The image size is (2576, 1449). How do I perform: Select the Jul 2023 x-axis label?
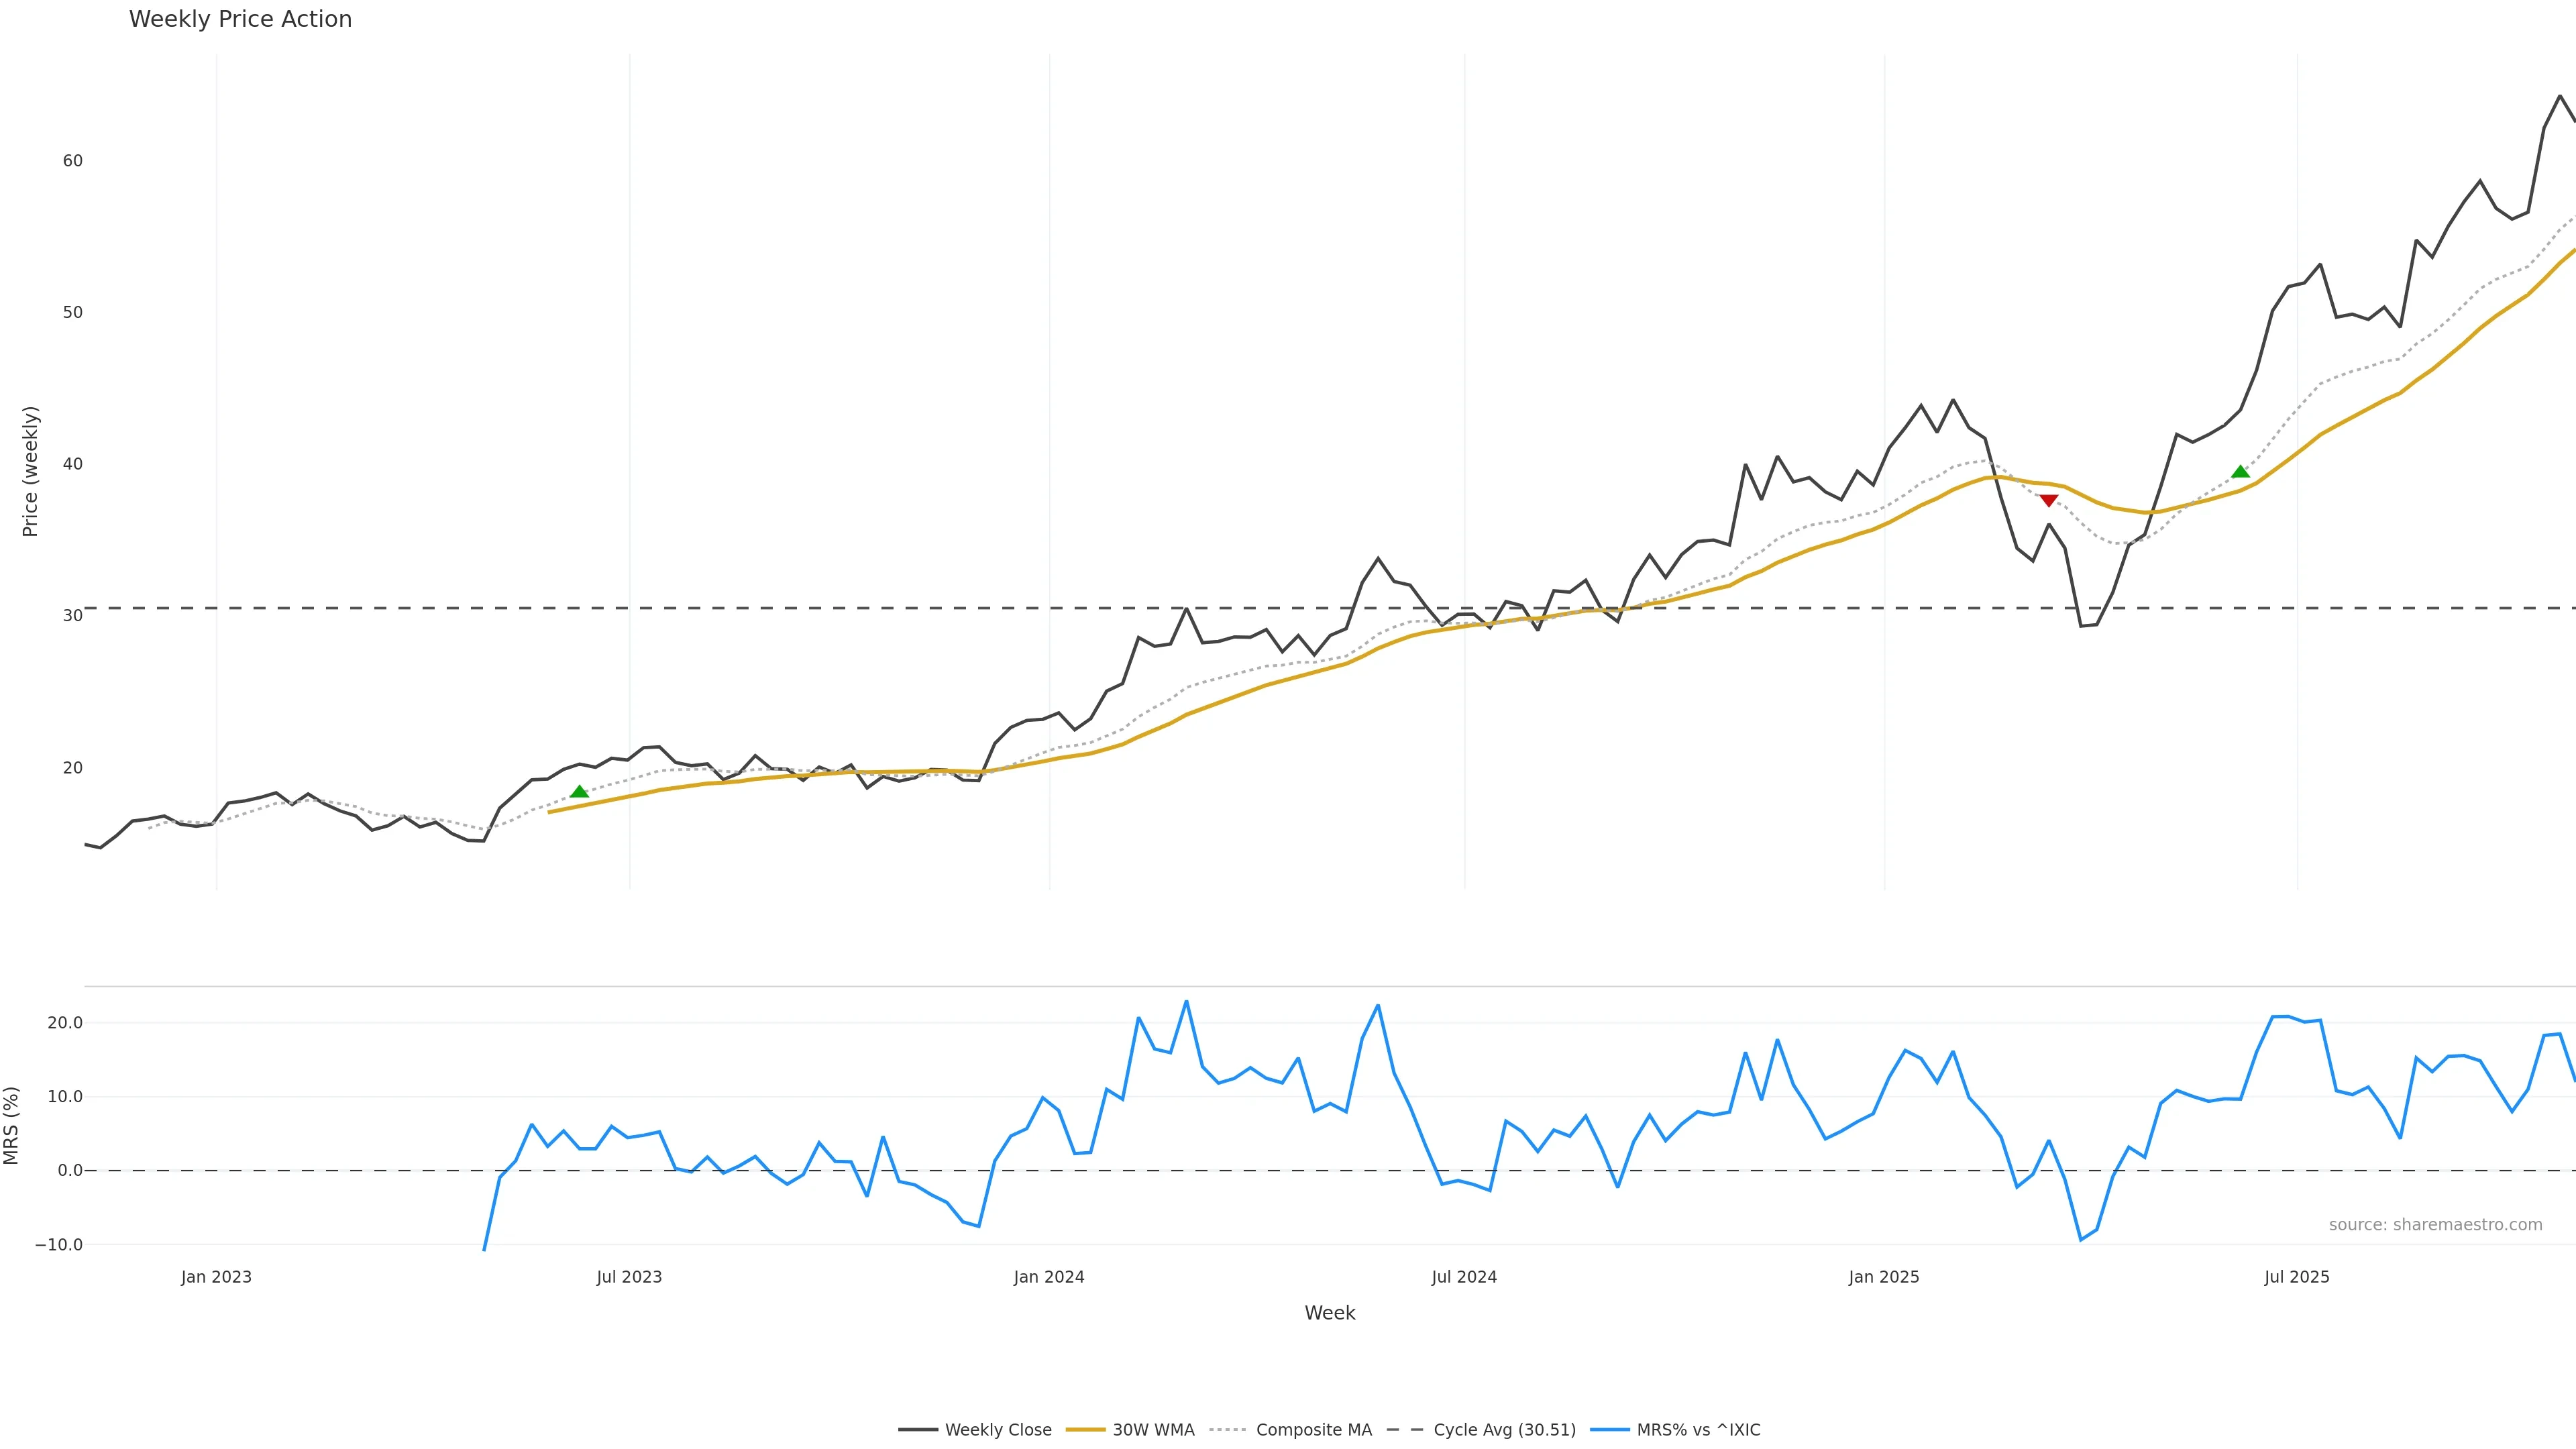[x=629, y=1277]
